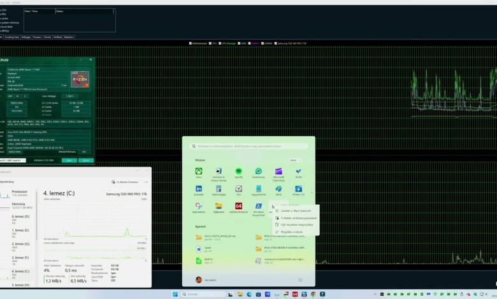Image resolution: width=497 pixels, height=299 pixels.
Task: Open the Xbox app in Start menu
Action: tap(199, 172)
